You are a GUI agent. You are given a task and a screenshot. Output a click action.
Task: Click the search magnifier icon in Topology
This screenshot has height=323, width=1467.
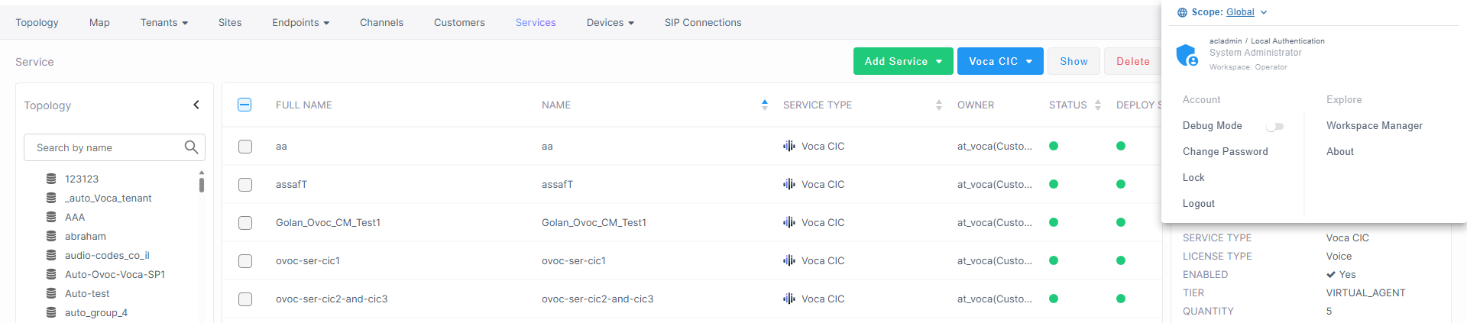point(191,147)
